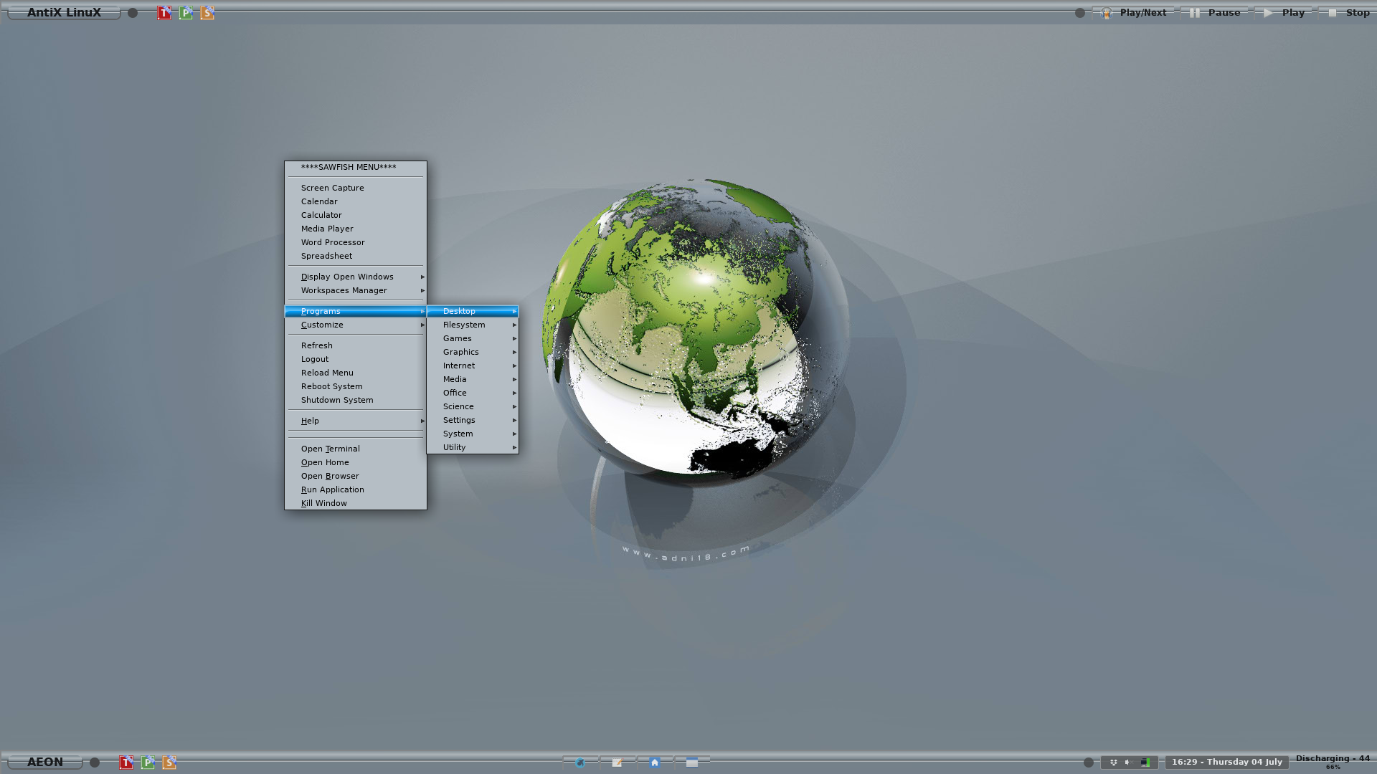The height and width of the screenshot is (774, 1377).
Task: Open the Settings submenu entry
Action: pyautogui.click(x=473, y=420)
